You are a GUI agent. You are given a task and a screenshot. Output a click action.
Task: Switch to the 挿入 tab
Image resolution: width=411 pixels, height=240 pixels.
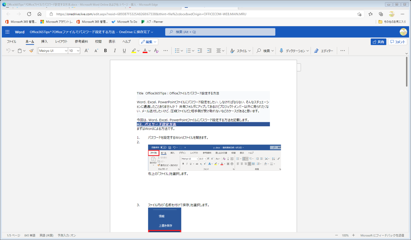click(44, 42)
